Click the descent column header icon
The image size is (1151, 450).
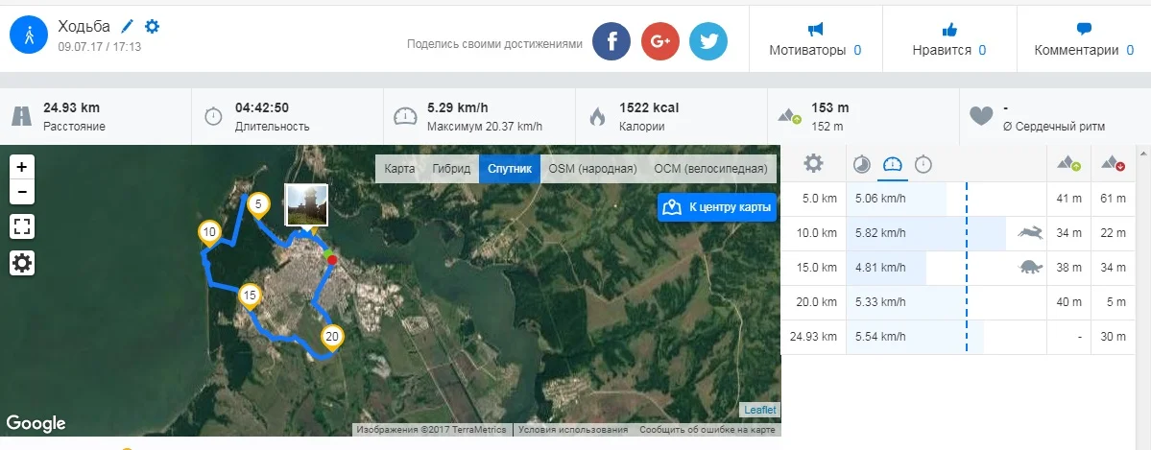(1115, 164)
